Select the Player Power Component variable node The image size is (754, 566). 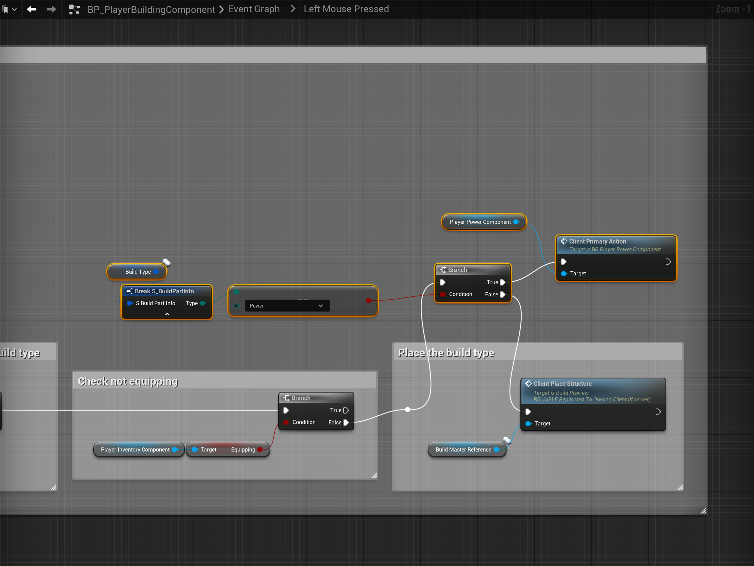(480, 222)
